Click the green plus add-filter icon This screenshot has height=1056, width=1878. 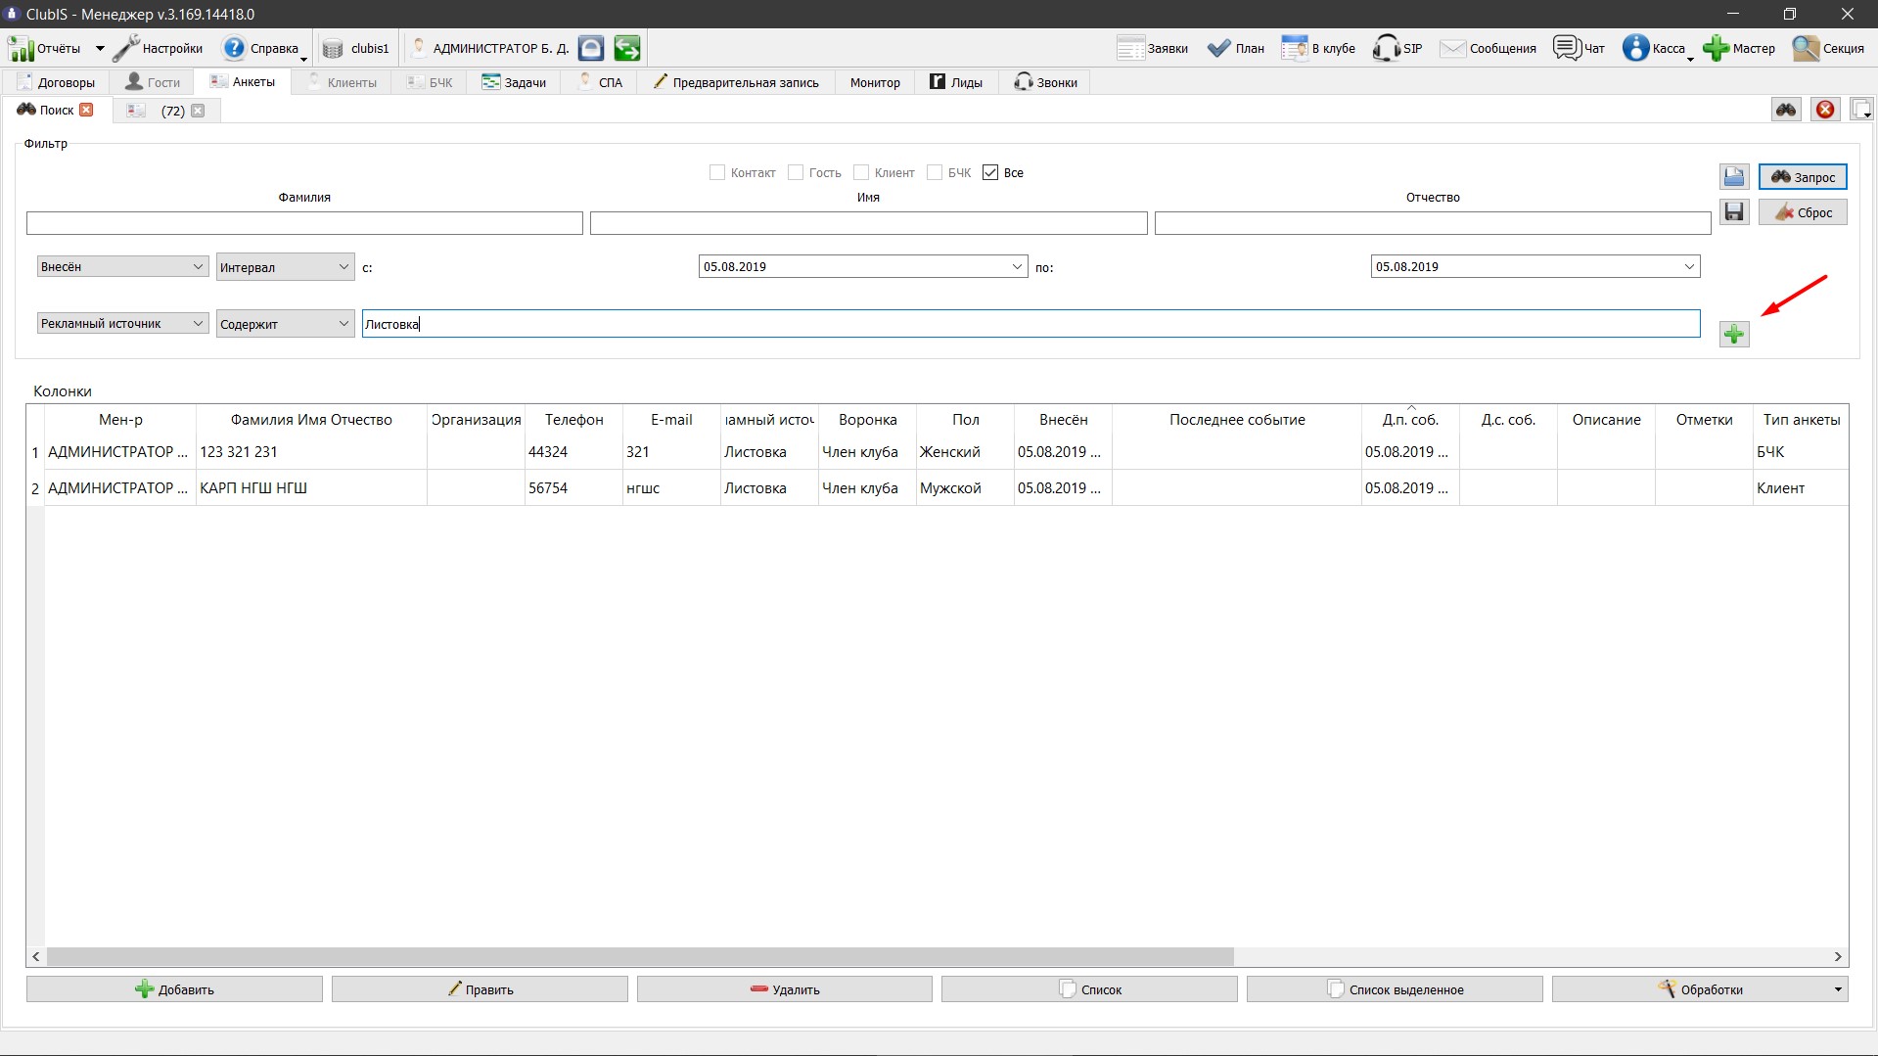(x=1734, y=335)
